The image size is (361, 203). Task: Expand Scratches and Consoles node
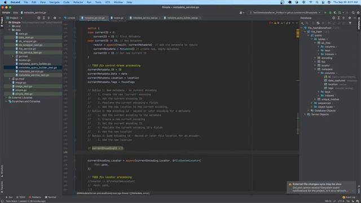click(6, 101)
